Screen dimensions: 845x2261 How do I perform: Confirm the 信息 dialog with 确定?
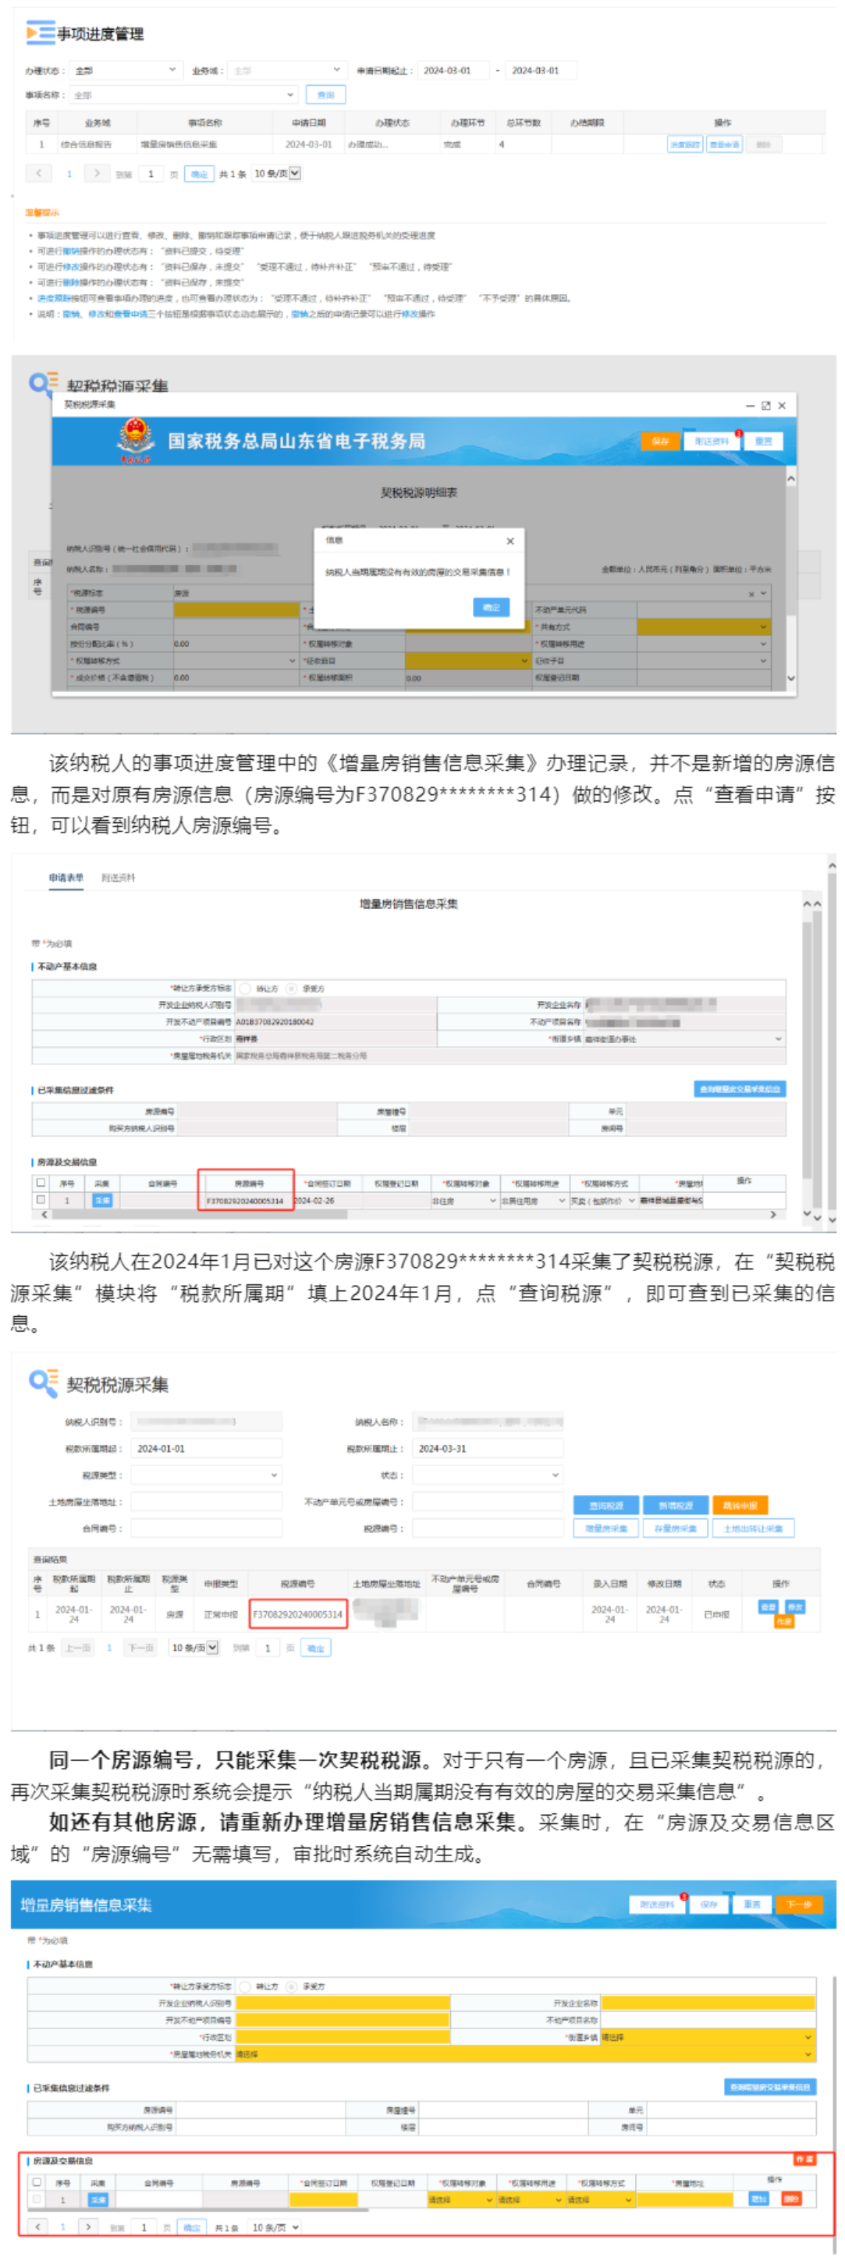click(492, 607)
